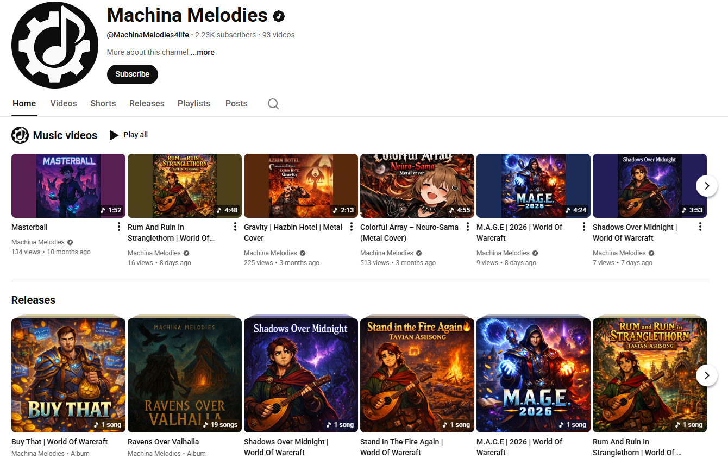
Task: Click the channel search magnifier icon
Action: coord(273,104)
